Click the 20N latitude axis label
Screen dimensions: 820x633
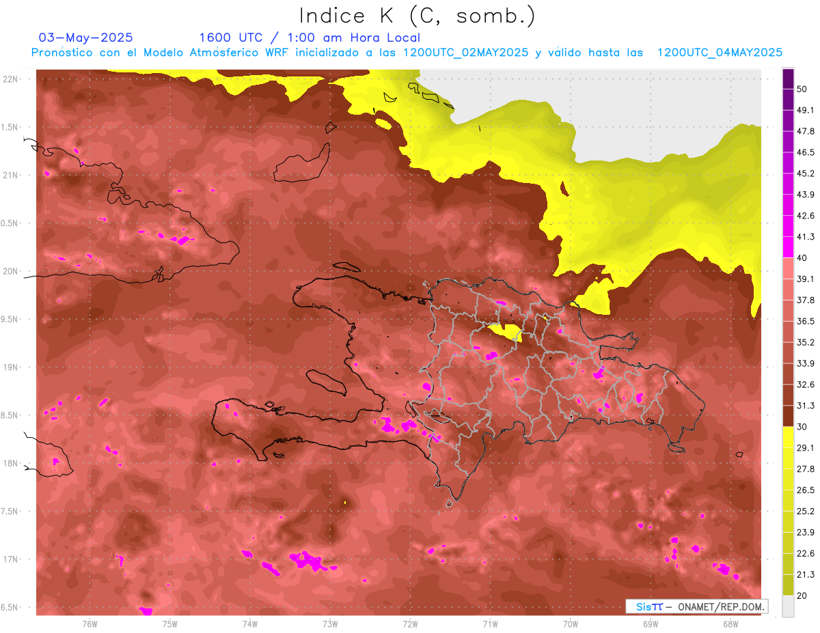(x=12, y=271)
